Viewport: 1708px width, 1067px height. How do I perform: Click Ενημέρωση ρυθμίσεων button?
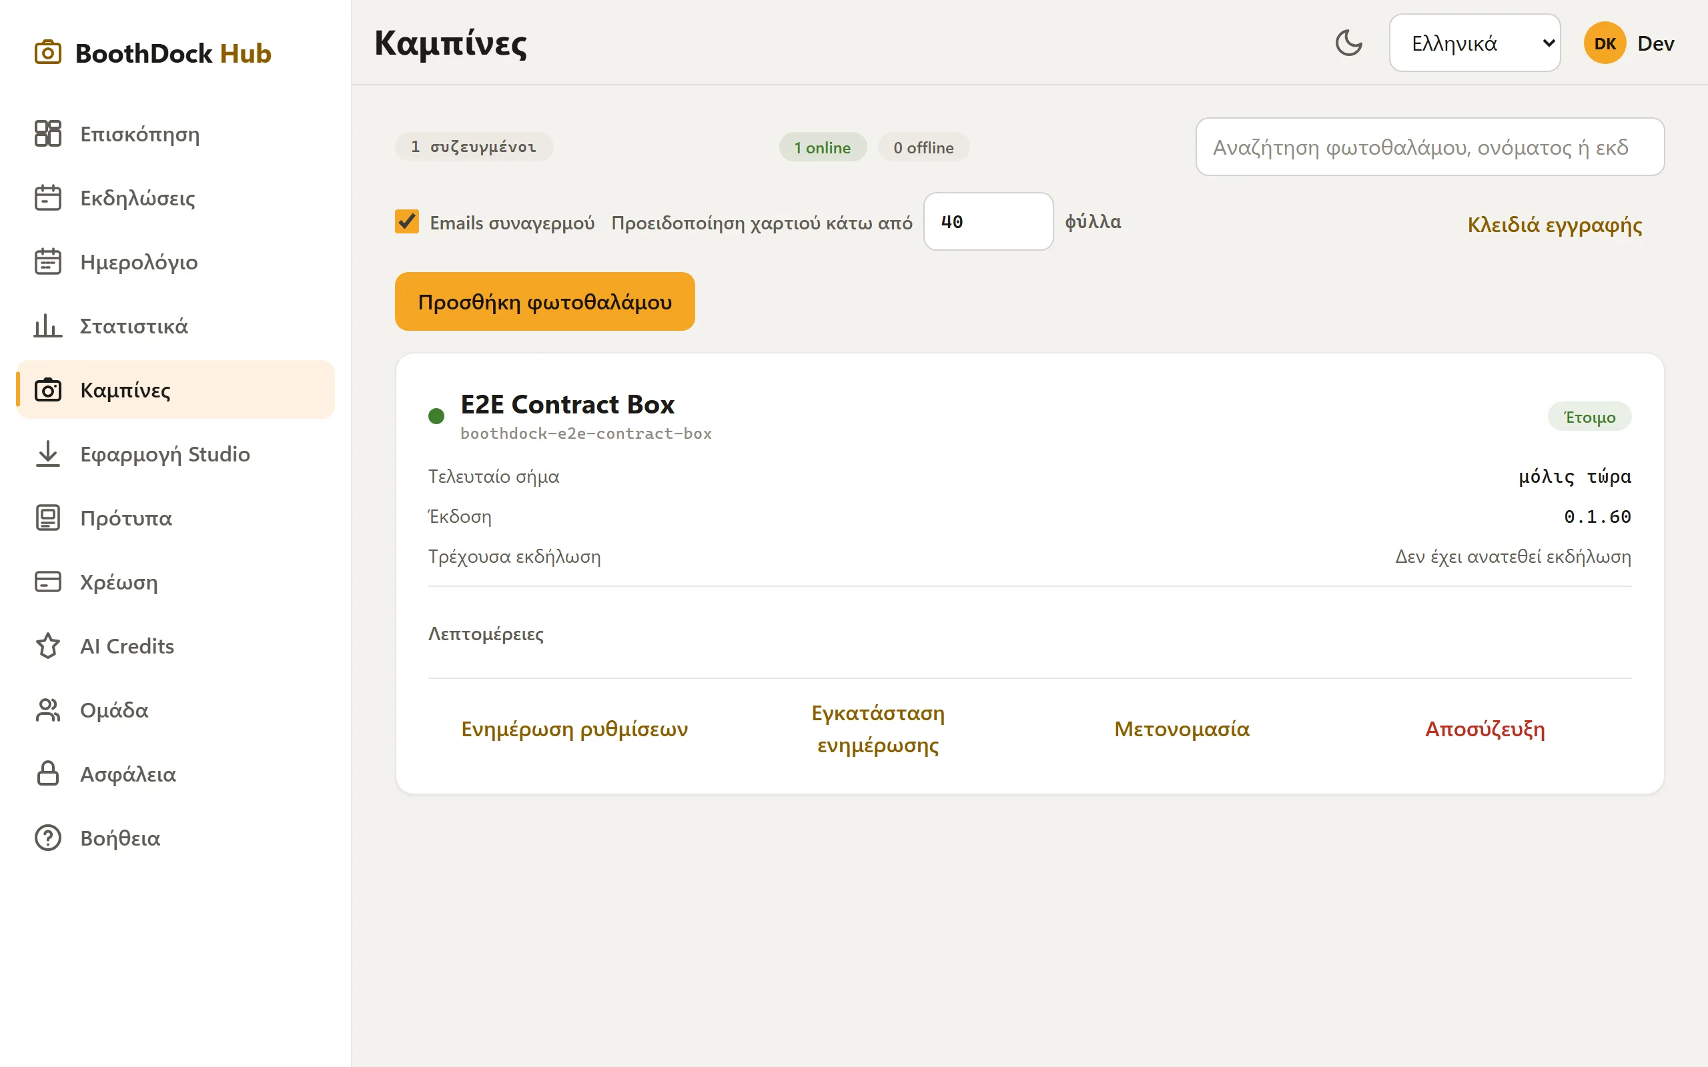574,728
